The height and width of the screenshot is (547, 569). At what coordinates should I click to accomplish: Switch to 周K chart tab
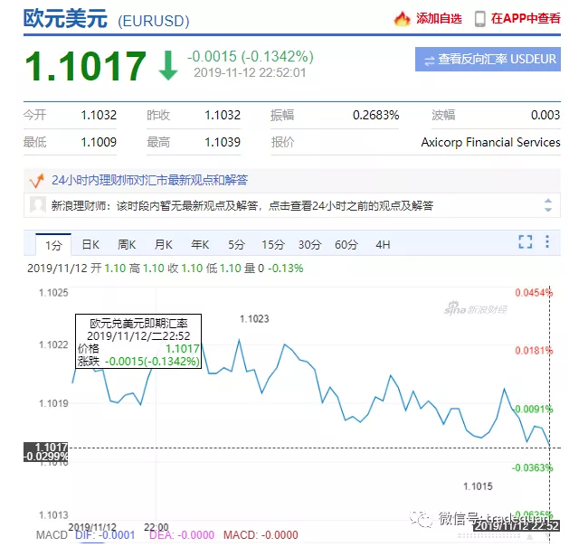coord(127,244)
